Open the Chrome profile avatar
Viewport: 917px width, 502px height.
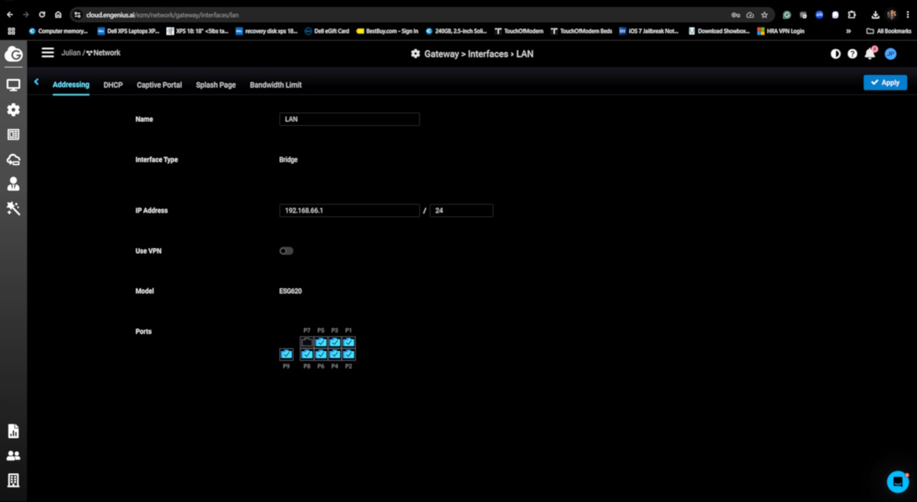[891, 14]
